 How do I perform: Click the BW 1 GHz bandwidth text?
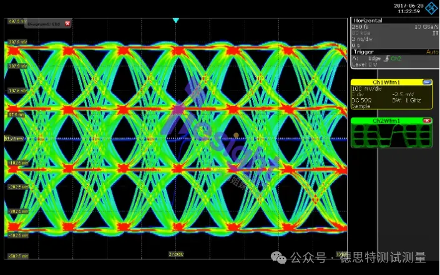pos(406,100)
